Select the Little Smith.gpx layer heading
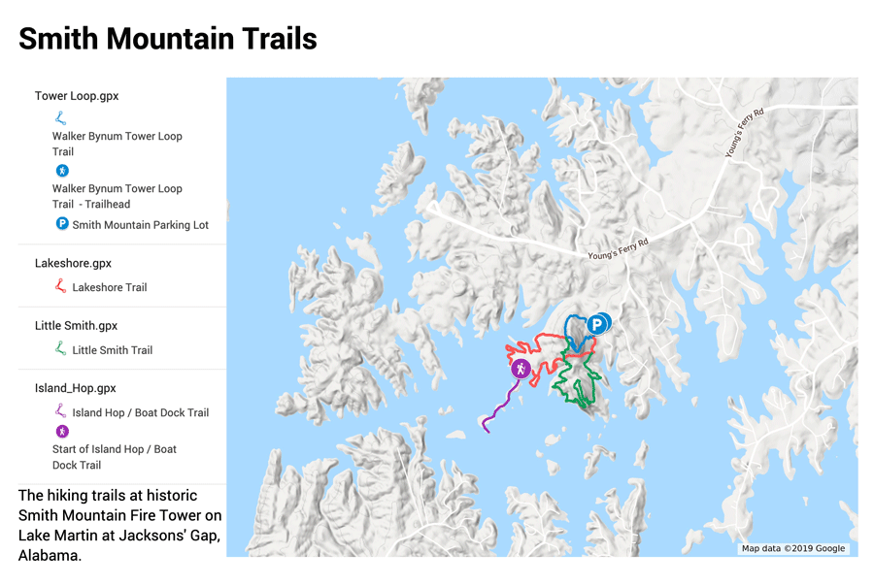Image resolution: width=874 pixels, height=586 pixels. click(x=76, y=326)
